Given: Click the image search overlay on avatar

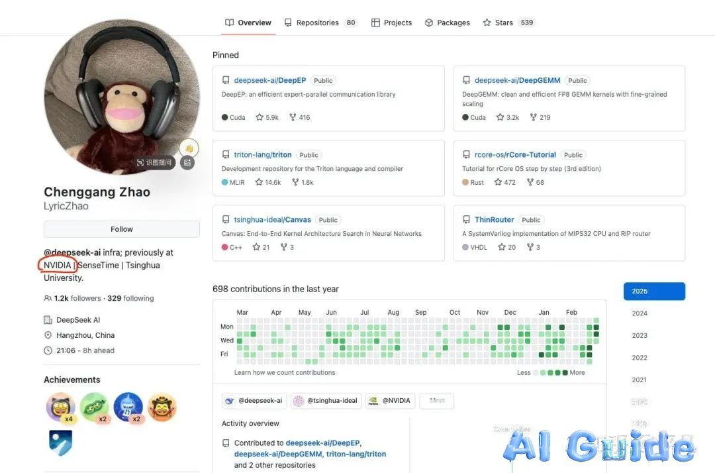Looking at the screenshot, I should click(x=154, y=162).
